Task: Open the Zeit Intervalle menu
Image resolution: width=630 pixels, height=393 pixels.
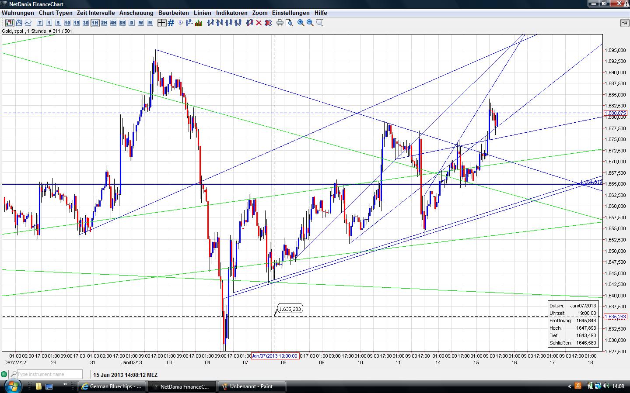Action: (95, 13)
